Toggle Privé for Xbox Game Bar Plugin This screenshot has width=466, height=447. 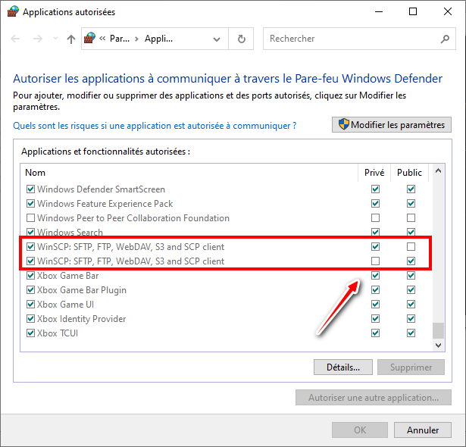375,289
